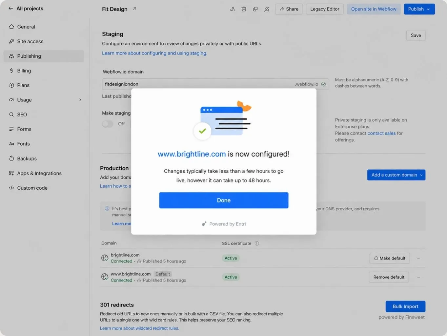Screen dimensions: 447x336
Task: Click the Billing dollar icon
Action: (11, 71)
